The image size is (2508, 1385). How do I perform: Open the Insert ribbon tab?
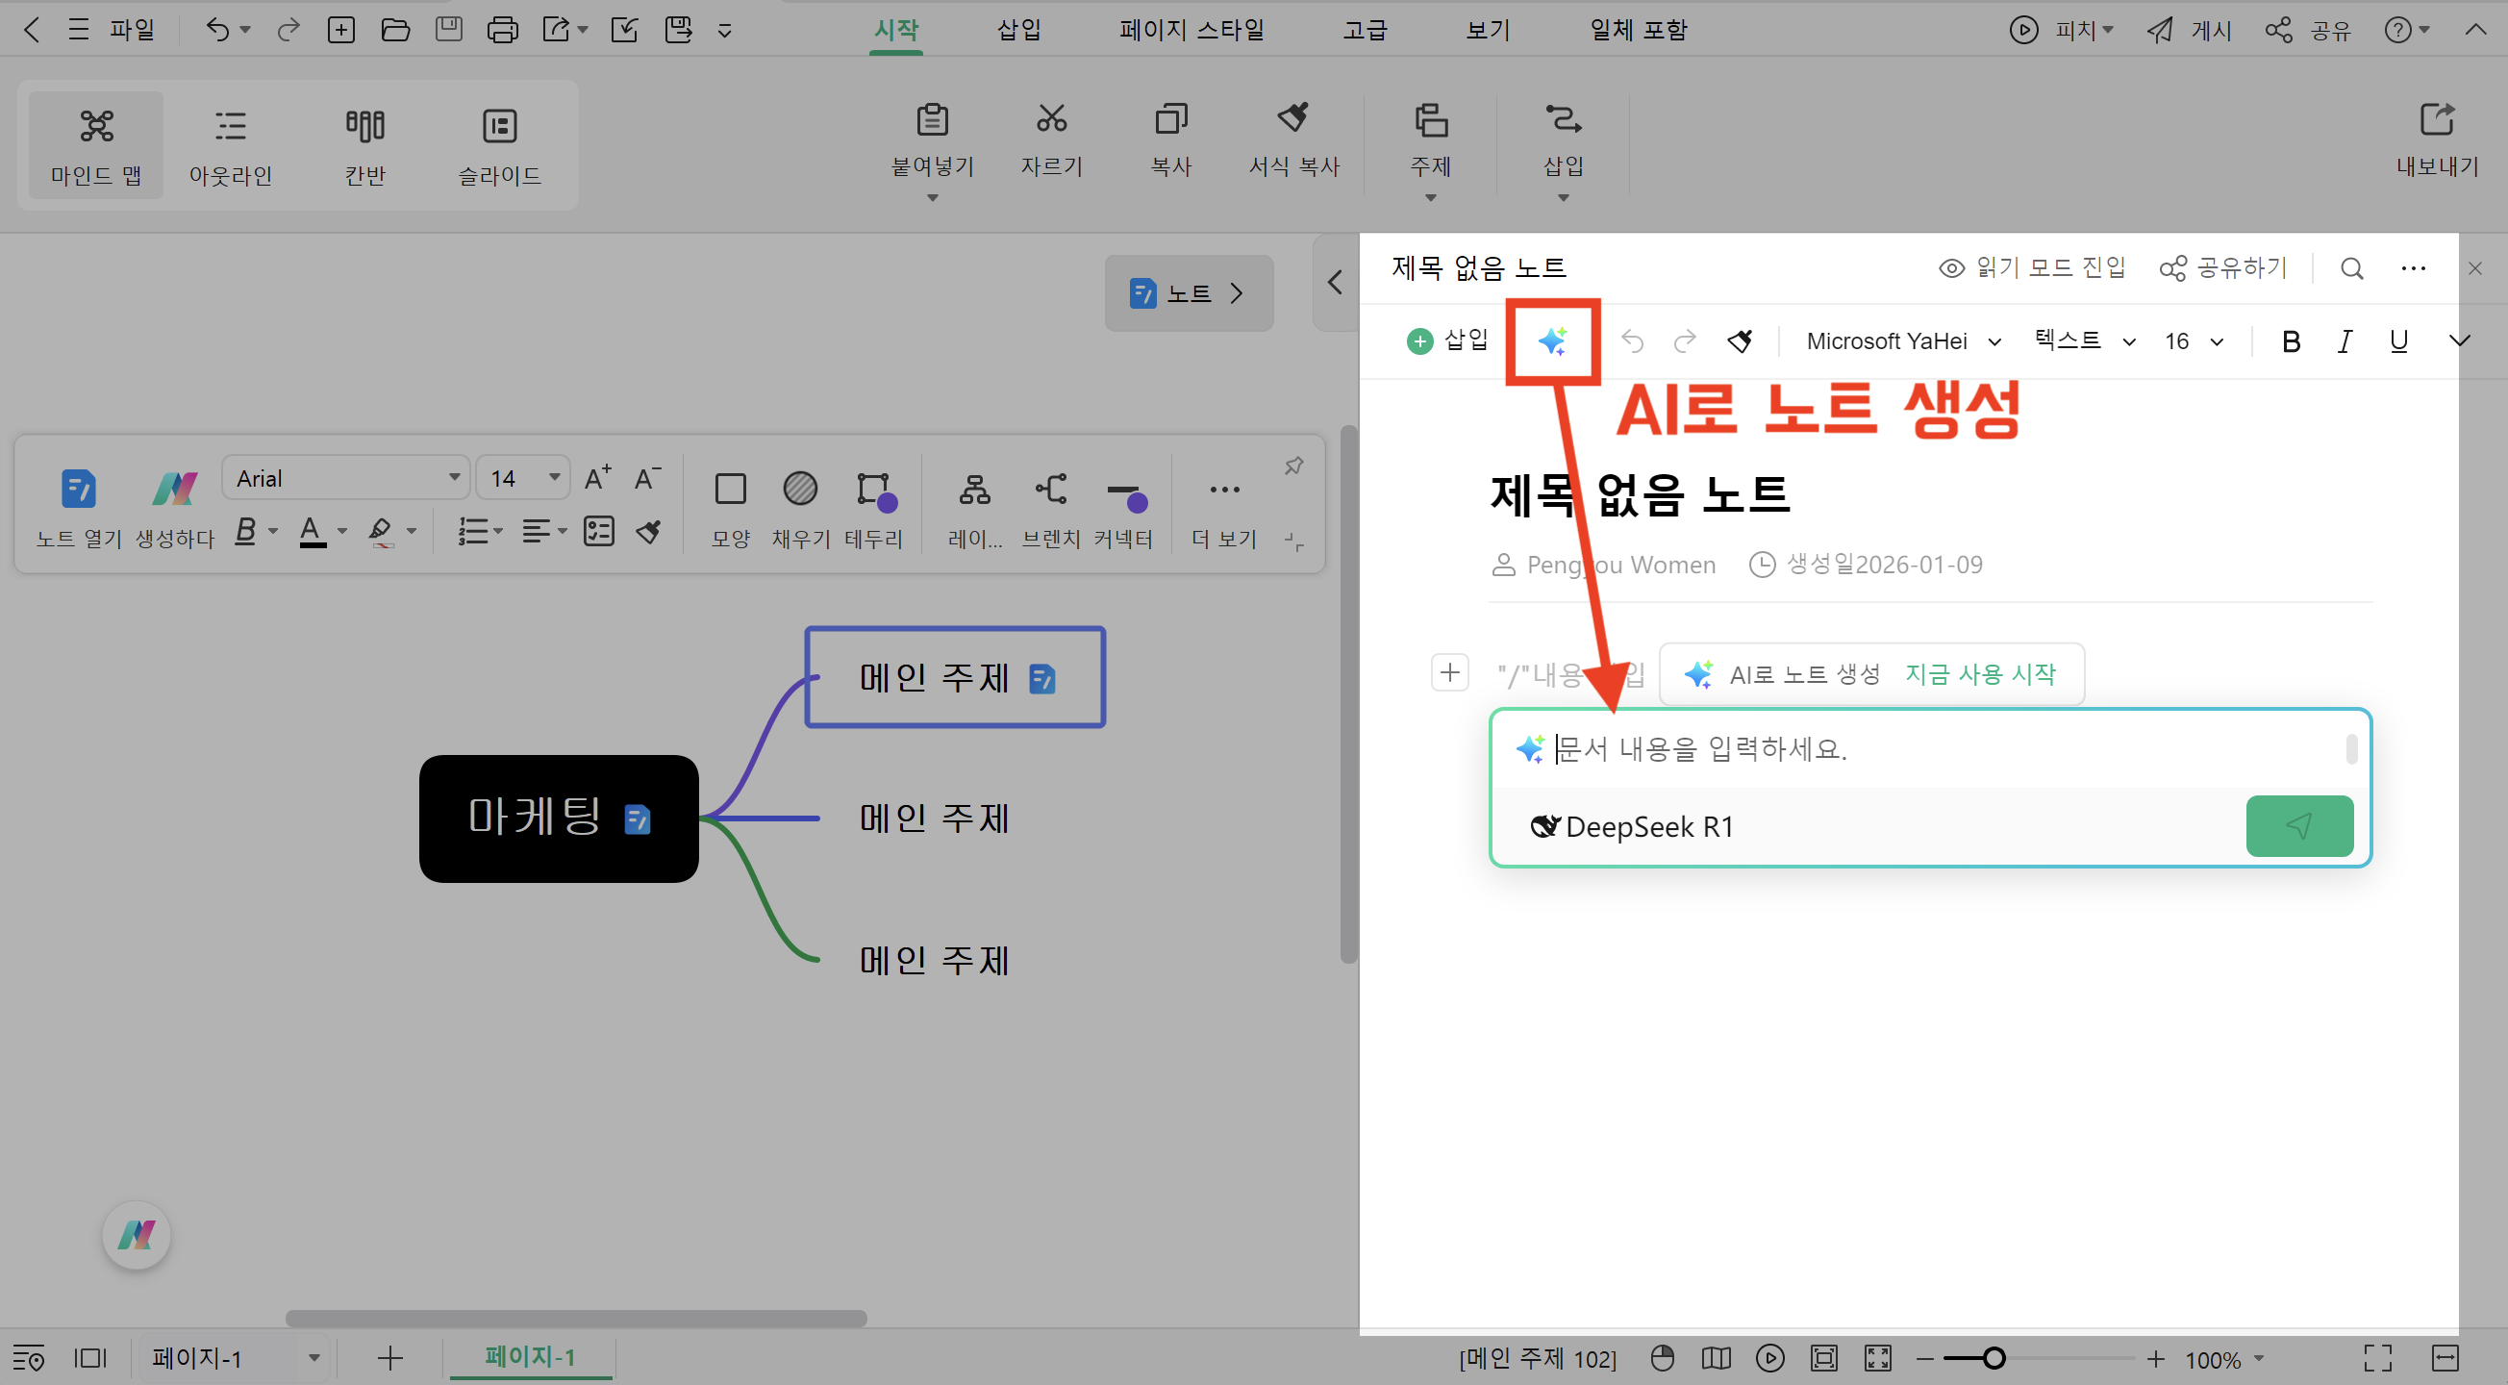click(1018, 30)
